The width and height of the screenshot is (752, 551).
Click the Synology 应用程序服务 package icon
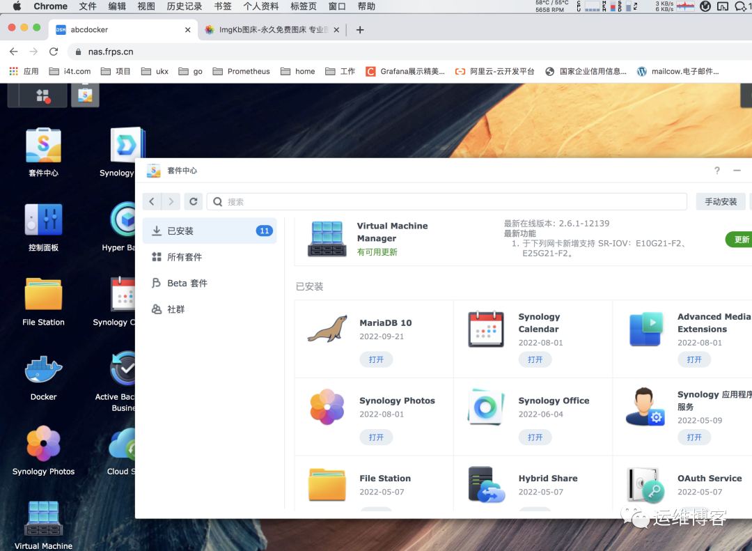point(645,407)
